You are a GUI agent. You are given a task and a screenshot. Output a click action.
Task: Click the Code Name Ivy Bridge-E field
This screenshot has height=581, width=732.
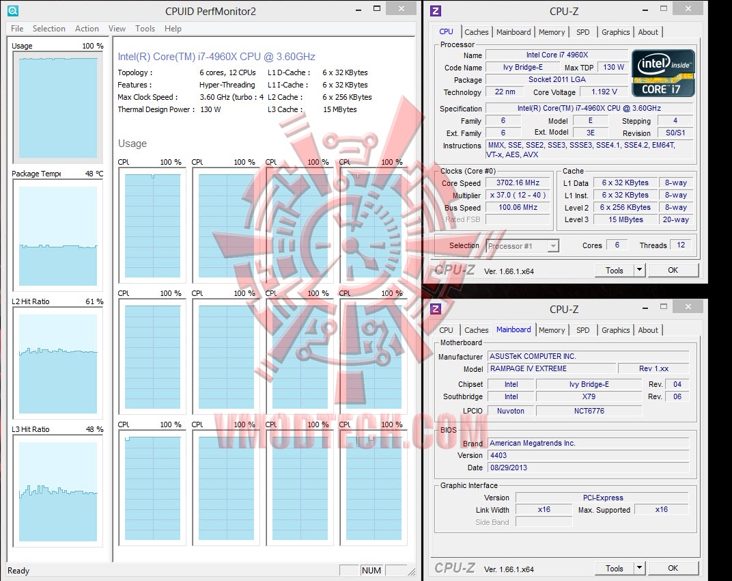(x=523, y=67)
